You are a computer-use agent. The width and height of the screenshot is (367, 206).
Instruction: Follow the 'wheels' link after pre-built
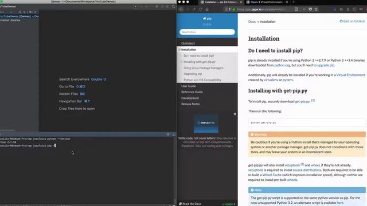(x=292, y=180)
